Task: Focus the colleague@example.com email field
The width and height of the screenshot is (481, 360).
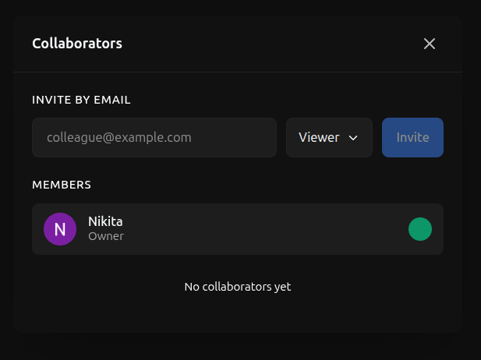Action: click(154, 137)
